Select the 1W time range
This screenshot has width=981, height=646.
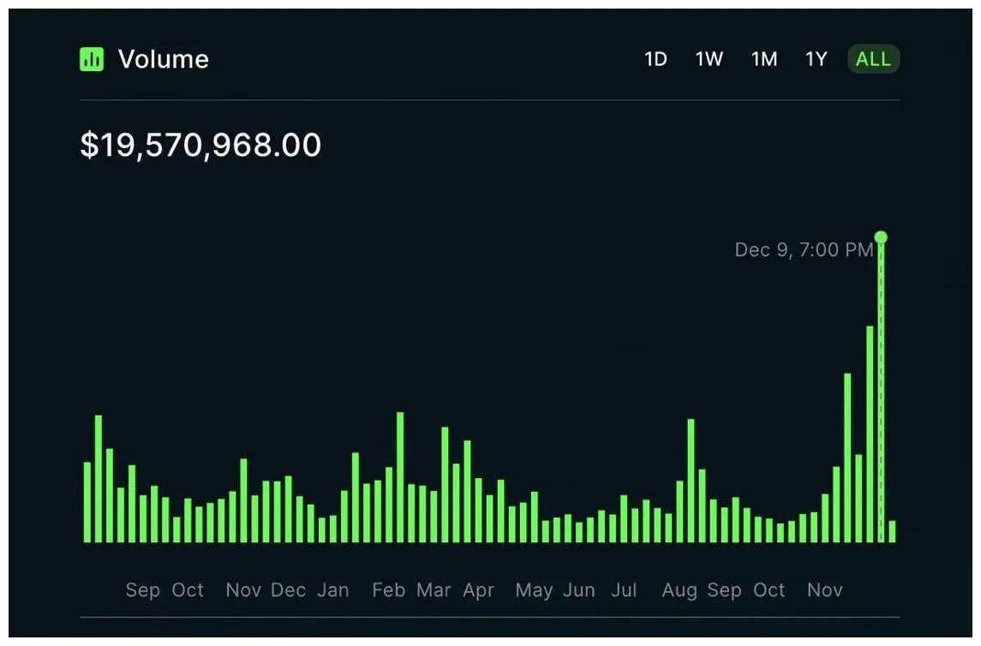(x=709, y=59)
